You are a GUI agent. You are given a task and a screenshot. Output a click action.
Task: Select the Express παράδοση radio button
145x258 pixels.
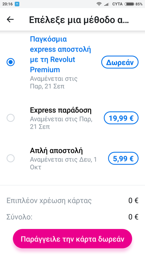click(x=10, y=118)
